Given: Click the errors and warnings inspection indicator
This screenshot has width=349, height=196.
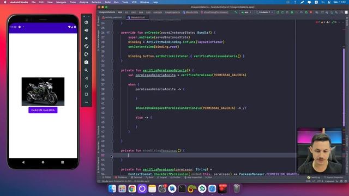Looking at the screenshot, I should coord(327,22).
